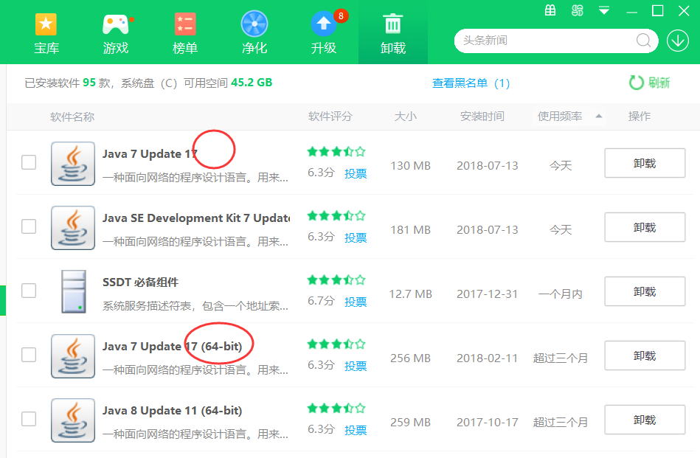Click Java icon of 130 MB Java 7 Update 17

pos(73,164)
